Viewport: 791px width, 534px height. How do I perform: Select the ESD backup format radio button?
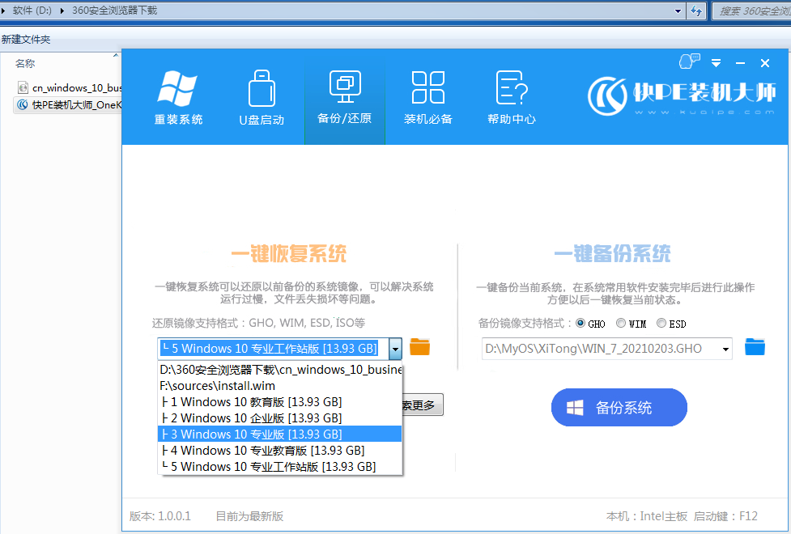[661, 324]
